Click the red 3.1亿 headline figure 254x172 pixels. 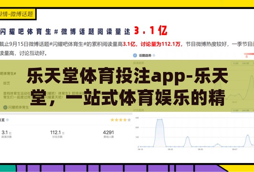pyautogui.click(x=151, y=30)
